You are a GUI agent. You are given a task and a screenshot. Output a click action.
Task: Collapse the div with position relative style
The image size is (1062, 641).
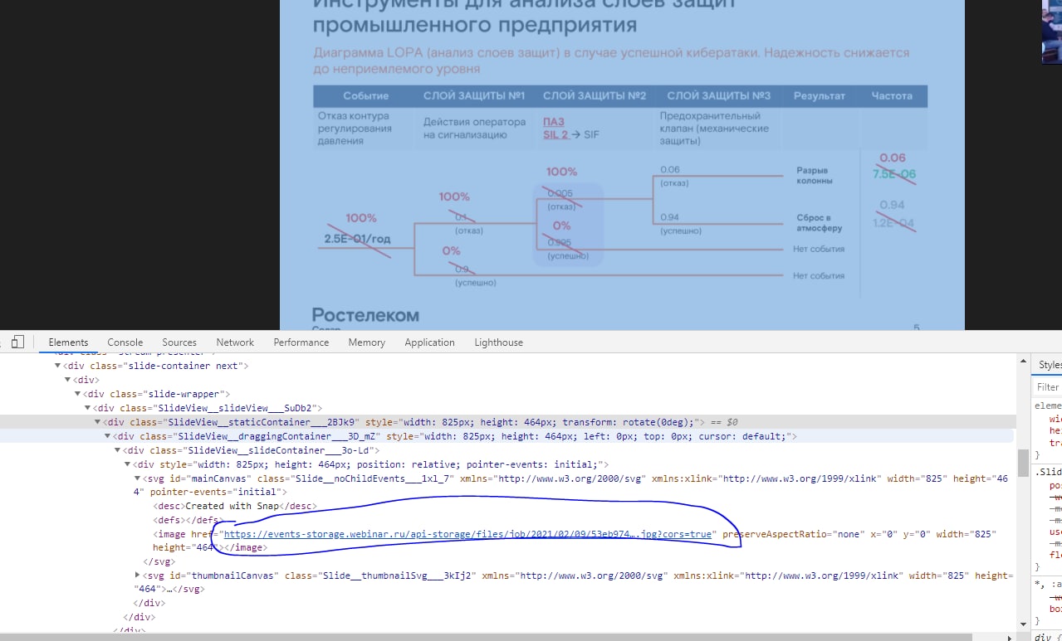click(128, 464)
